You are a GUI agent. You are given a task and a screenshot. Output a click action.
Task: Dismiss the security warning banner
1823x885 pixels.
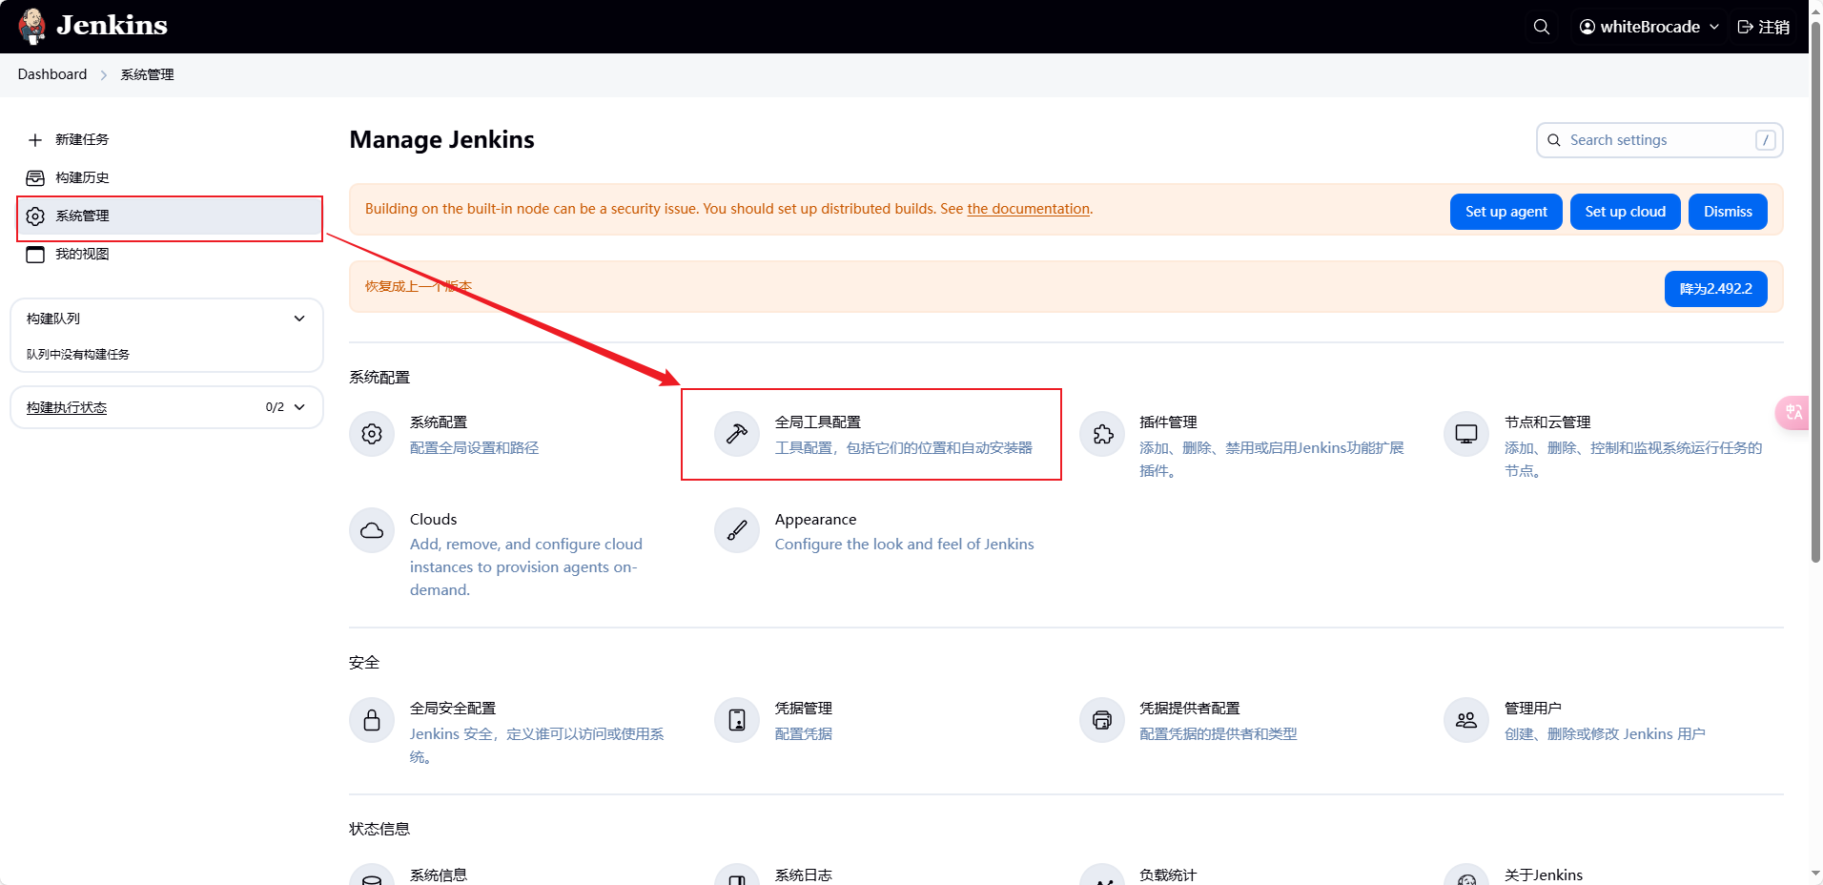1728,212
